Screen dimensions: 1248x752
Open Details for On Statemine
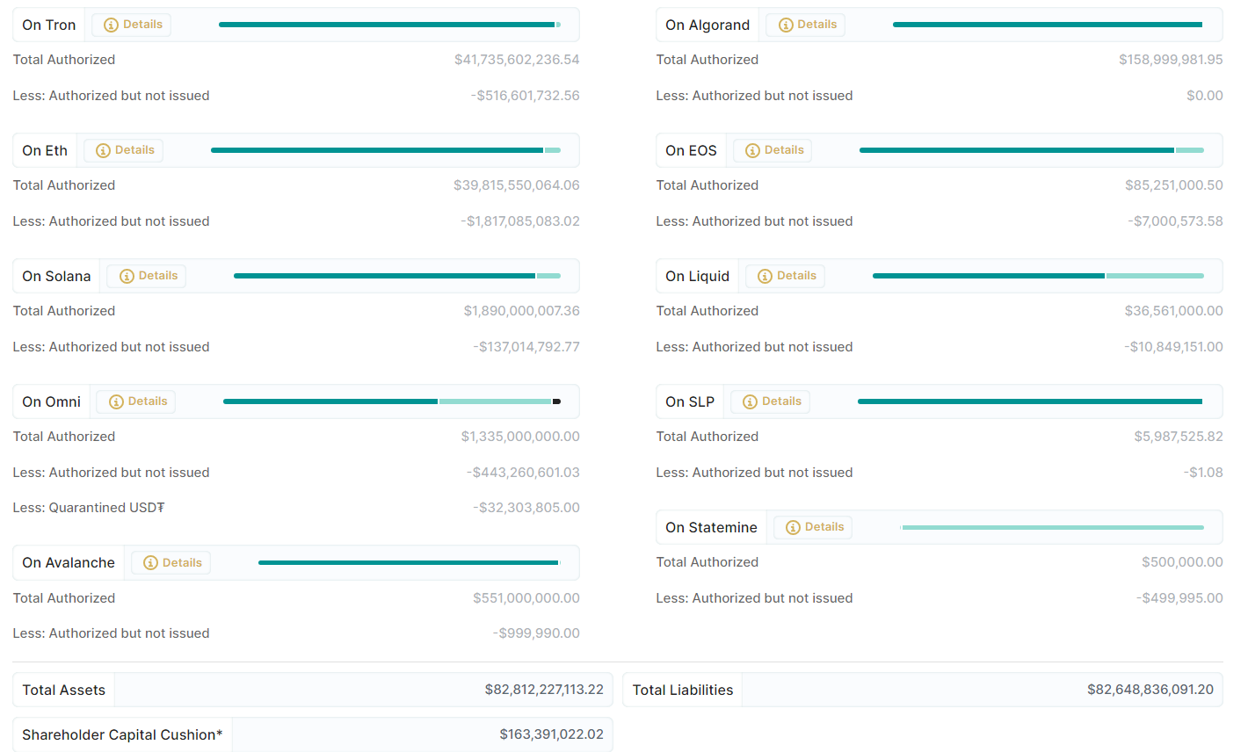pyautogui.click(x=814, y=527)
